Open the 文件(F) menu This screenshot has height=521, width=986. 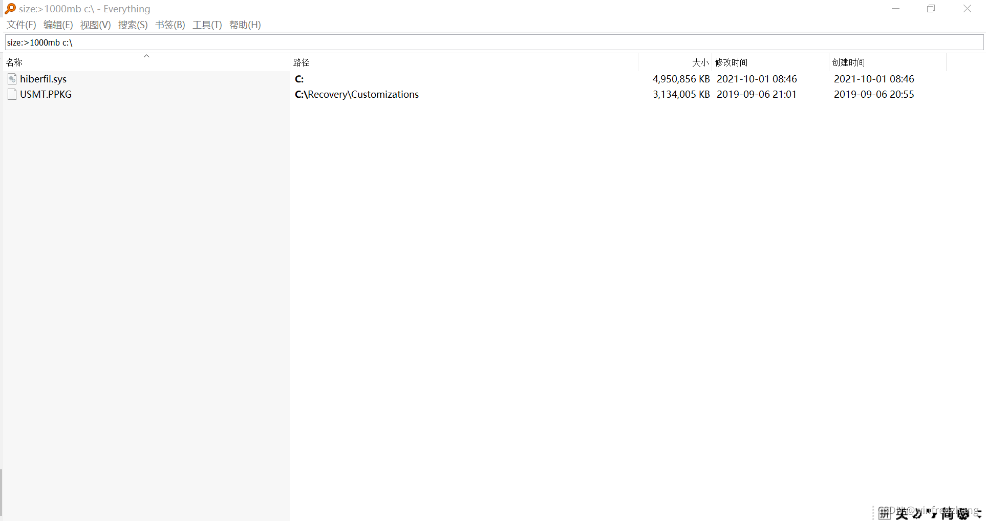[x=21, y=25]
